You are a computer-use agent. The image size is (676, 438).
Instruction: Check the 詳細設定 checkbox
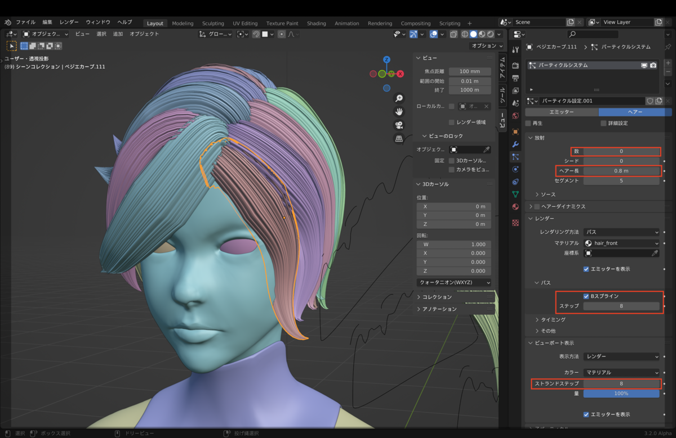pos(603,123)
